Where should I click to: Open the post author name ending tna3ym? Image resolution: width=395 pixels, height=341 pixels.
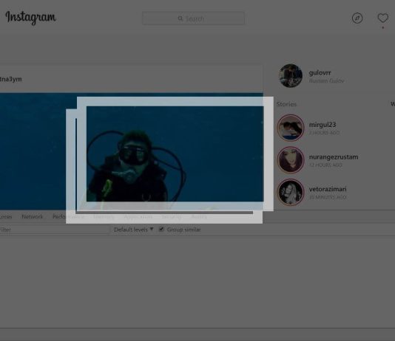(10, 79)
